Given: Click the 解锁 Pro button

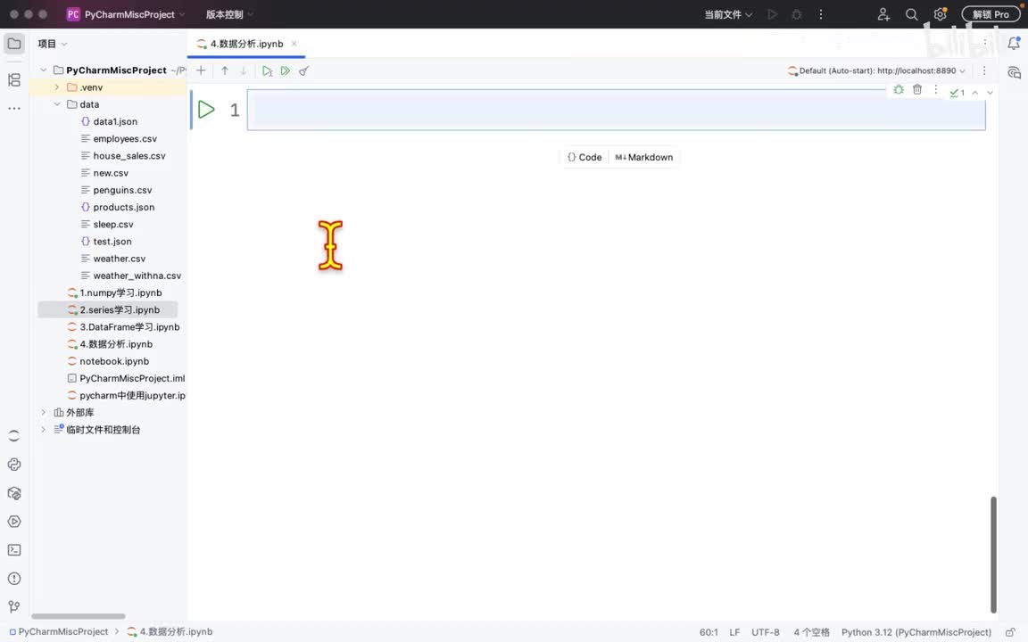Looking at the screenshot, I should tap(991, 14).
